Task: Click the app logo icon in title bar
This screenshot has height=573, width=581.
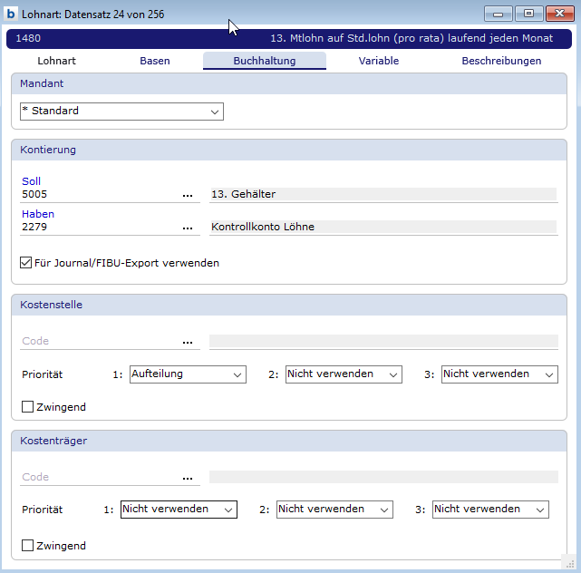Action: [12, 14]
